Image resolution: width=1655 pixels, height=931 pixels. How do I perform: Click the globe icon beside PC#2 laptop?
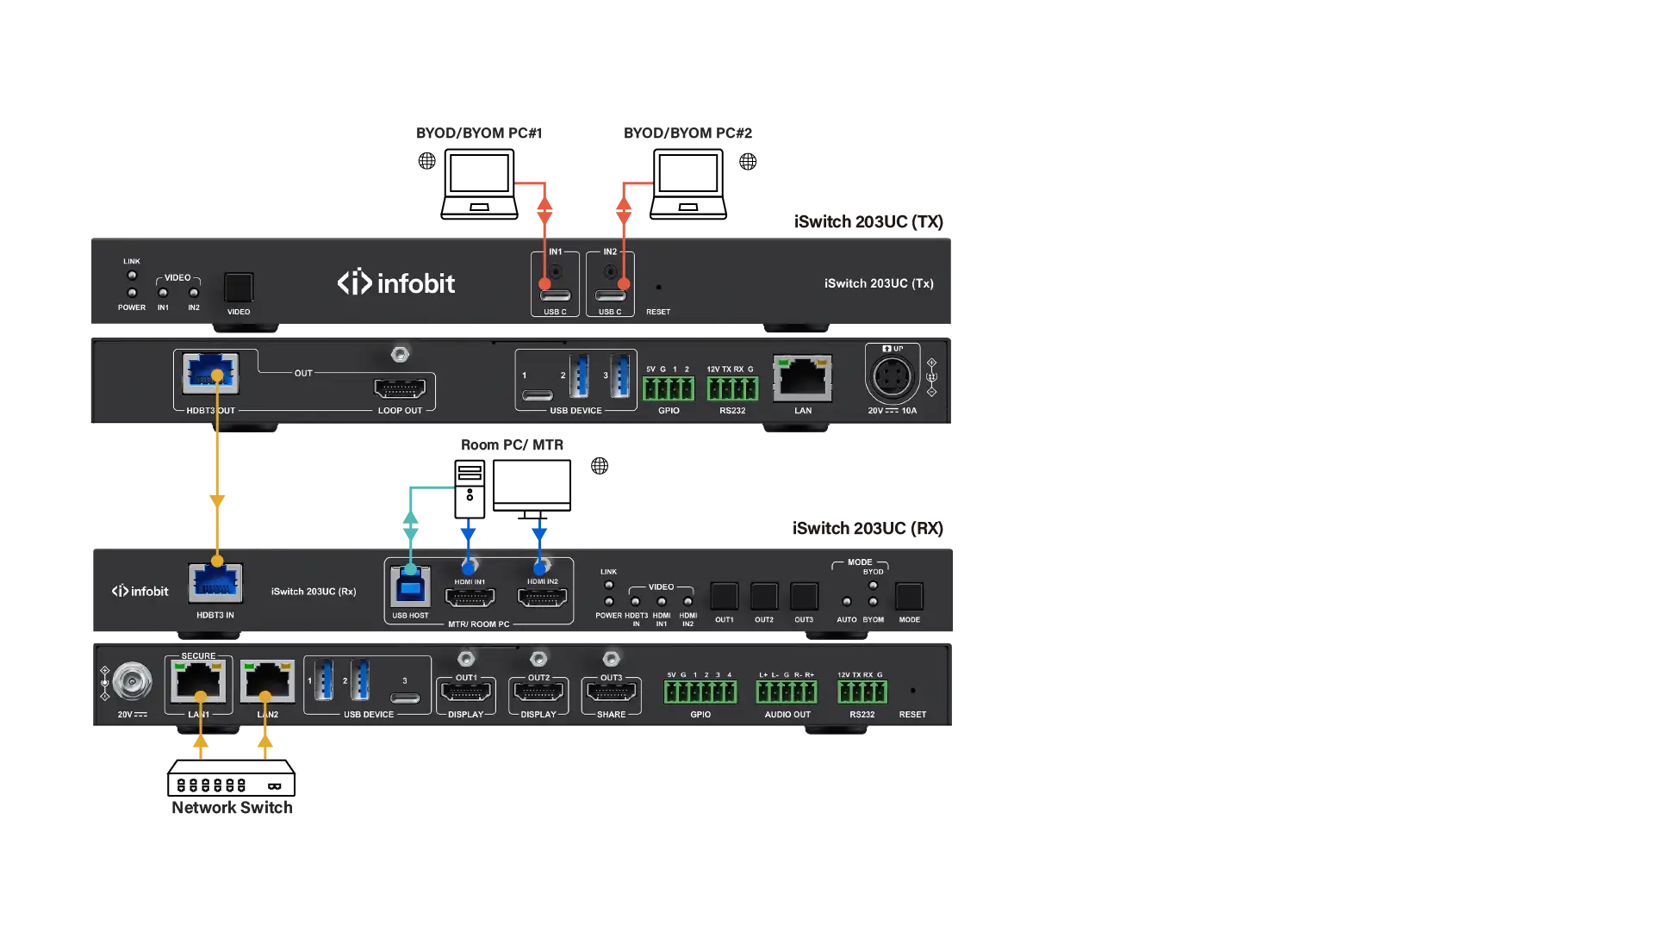pyautogui.click(x=748, y=161)
